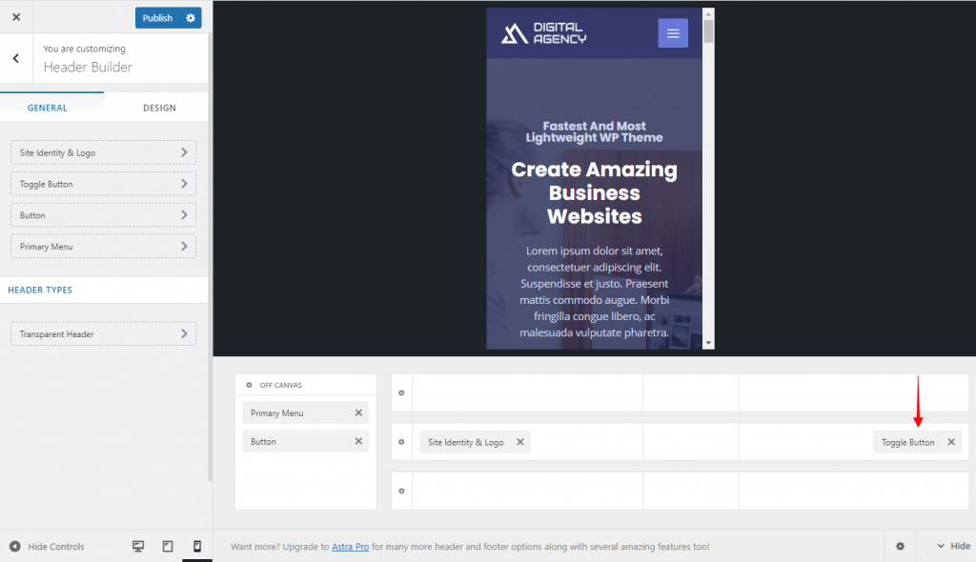Image resolution: width=976 pixels, height=562 pixels.
Task: Click the Publish button
Action: pos(155,17)
